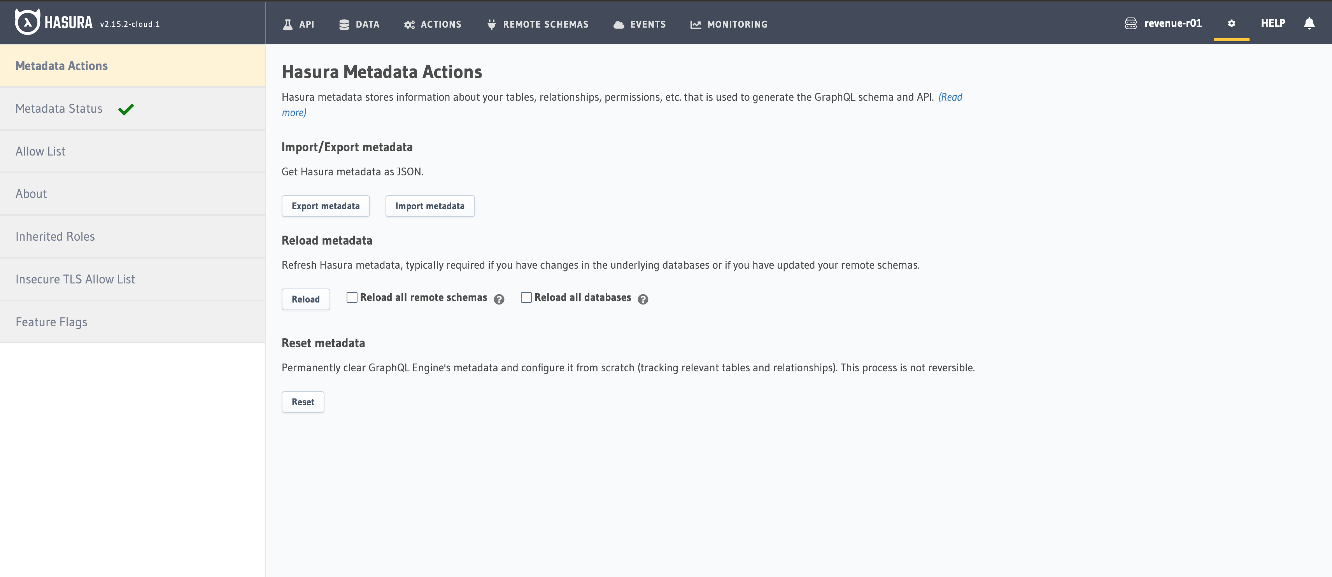
Task: Open Inherited Roles in sidebar
Action: (133, 237)
